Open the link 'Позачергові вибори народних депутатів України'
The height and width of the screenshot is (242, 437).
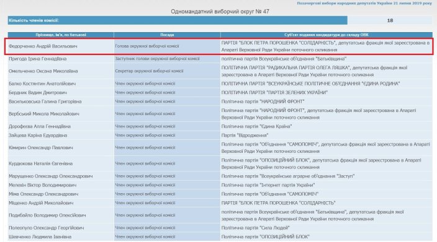pyautogui.click(x=364, y=3)
